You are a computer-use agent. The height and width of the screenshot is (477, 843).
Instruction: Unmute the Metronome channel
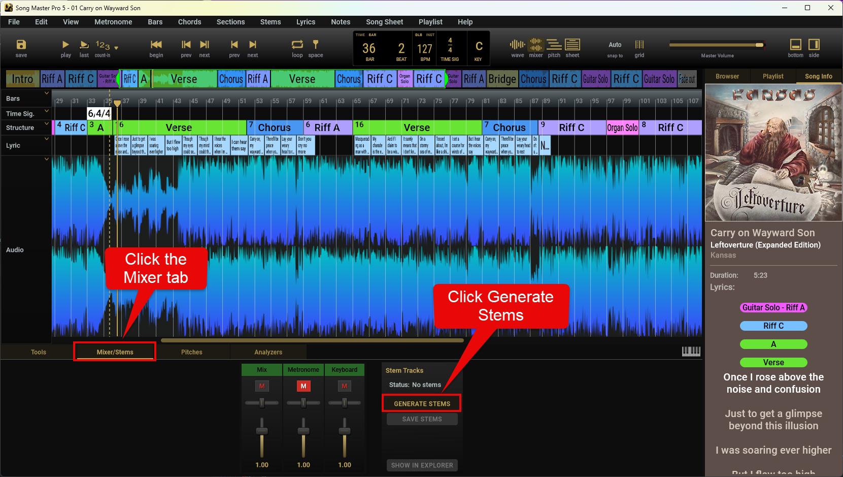(x=304, y=386)
